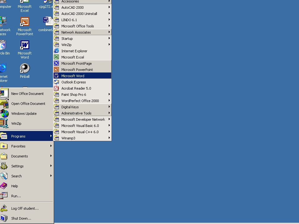Choose Log Off student...
The image size is (299, 224).
(x=26, y=208)
